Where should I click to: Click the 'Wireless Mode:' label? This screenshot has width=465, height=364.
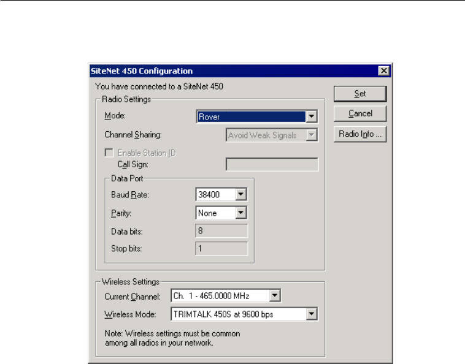coord(130,314)
